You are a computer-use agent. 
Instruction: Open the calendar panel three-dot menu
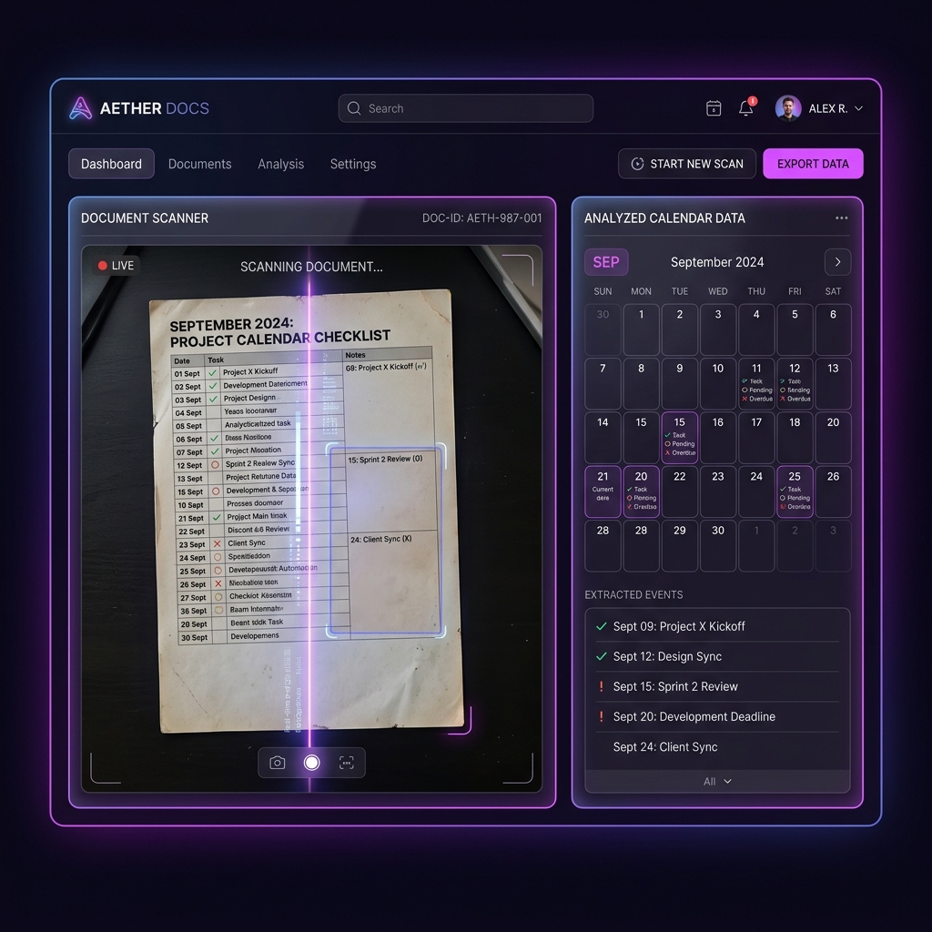[841, 218]
